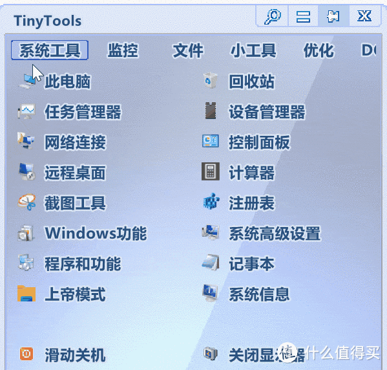This screenshot has width=387, height=370.
Task: Switch to the 文件 tab
Action: (x=188, y=50)
